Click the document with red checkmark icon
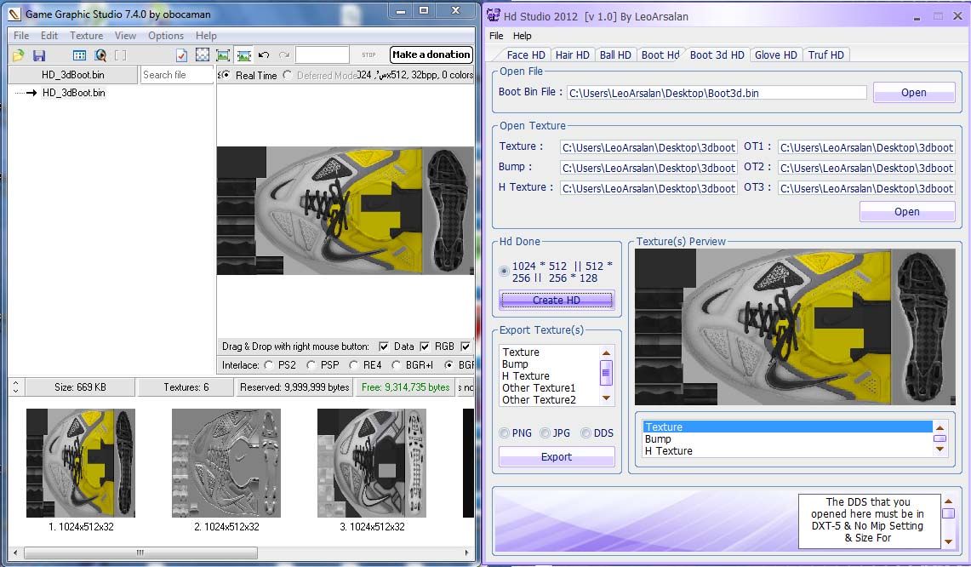 (x=181, y=55)
